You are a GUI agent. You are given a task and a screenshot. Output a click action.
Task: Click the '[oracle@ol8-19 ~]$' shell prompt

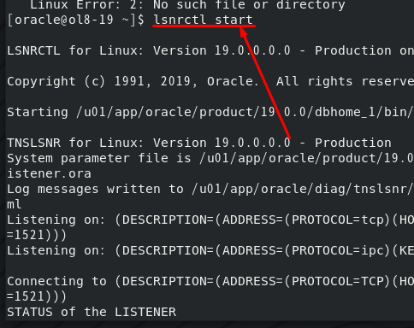(76, 20)
